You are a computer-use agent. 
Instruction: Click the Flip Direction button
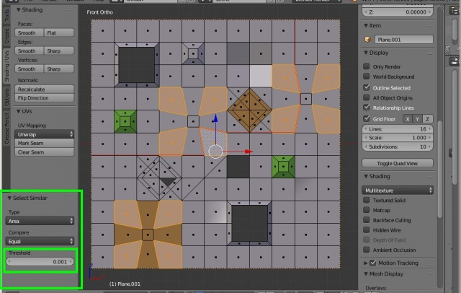[45, 97]
